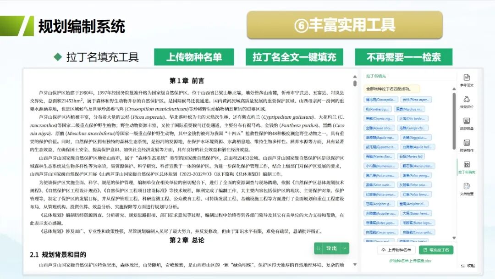Click the document scrollbar thumb
Image resolution: width=495 pixels, height=279 pixels.
coord(355,84)
